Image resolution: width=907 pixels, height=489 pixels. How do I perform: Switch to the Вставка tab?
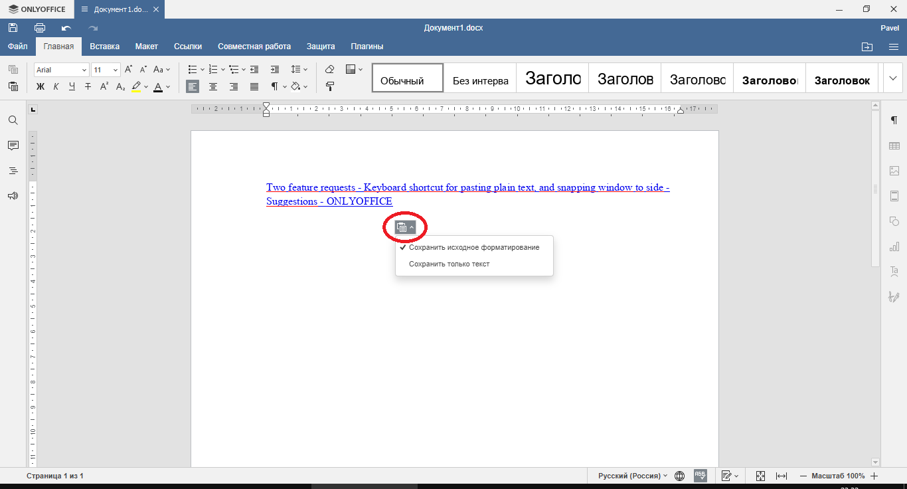coord(104,47)
